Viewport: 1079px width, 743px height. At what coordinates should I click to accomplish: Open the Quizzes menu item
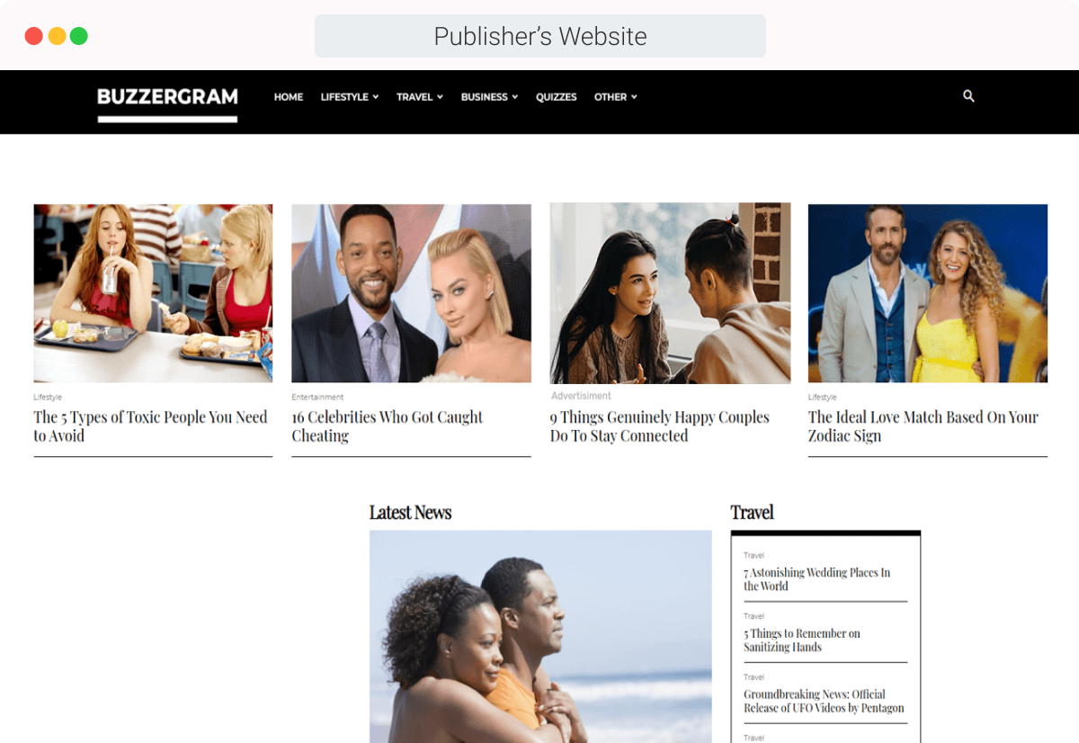[557, 97]
